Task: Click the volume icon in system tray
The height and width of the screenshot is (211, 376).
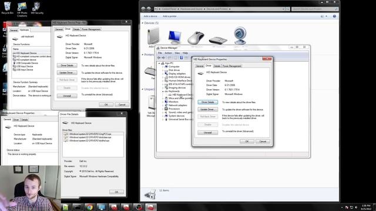Action: [356, 207]
